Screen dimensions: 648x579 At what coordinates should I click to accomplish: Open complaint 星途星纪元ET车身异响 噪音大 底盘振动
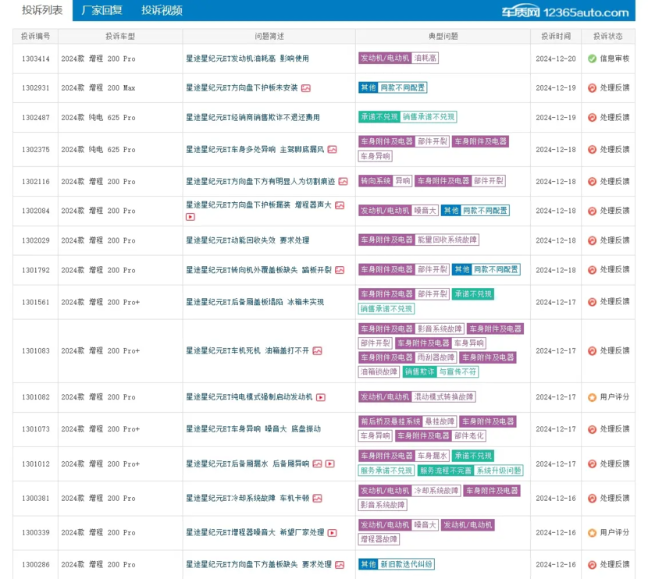pyautogui.click(x=253, y=429)
